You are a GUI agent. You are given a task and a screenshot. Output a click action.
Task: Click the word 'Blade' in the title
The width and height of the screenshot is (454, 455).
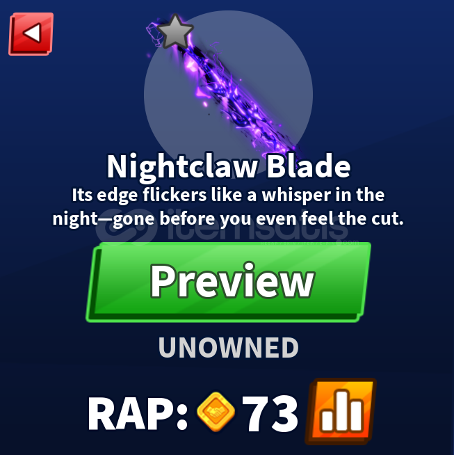tap(309, 166)
